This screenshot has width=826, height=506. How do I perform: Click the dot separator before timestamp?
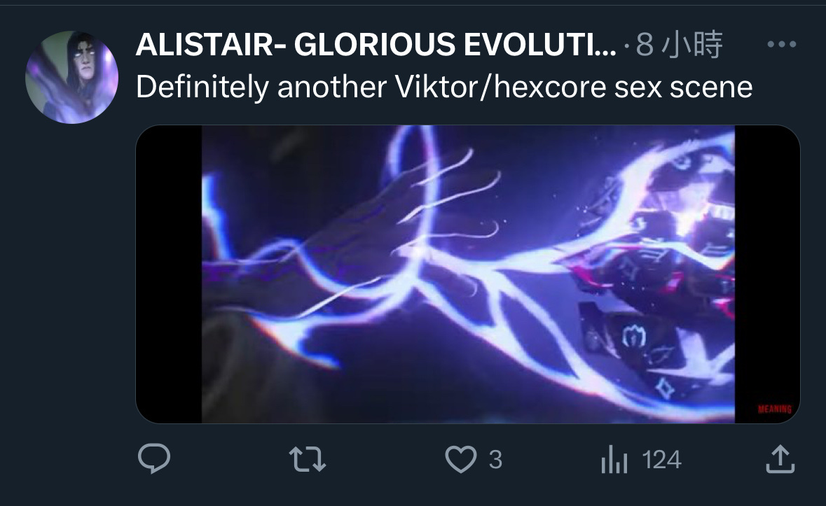tap(626, 48)
